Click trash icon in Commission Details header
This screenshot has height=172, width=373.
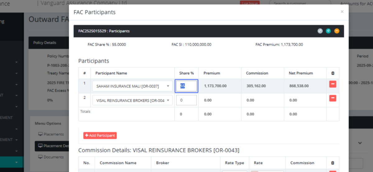coord(333,163)
